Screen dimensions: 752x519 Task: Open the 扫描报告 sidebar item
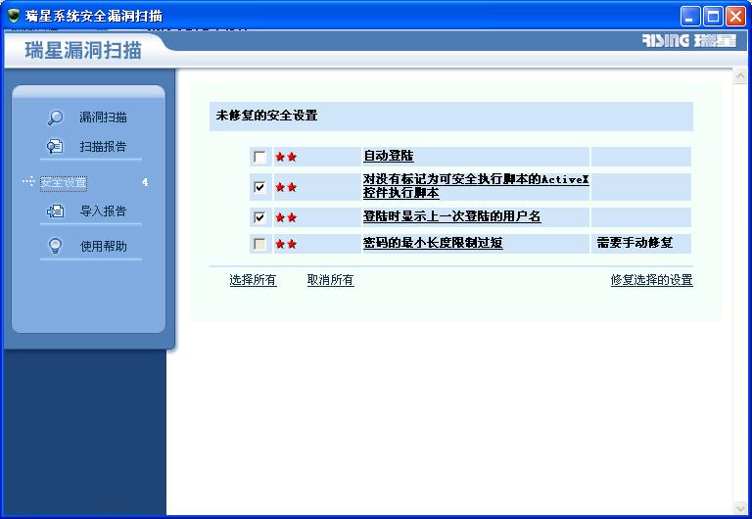tap(103, 146)
